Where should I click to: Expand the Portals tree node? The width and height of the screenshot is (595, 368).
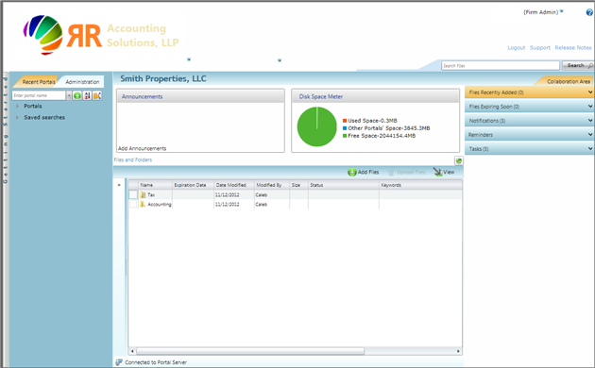pos(17,106)
